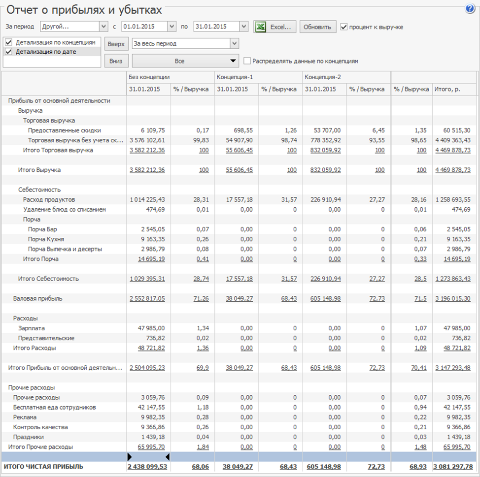Open the start date 01.01.2015 dropdown
The image size is (480, 477).
click(x=171, y=27)
